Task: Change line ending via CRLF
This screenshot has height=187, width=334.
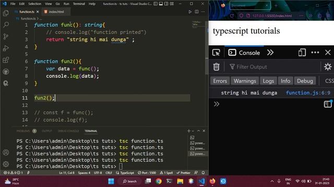Action: pos(109,173)
